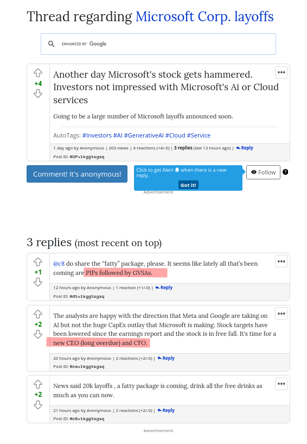
Task: Open the three-dot menu on the original post
Action: click(x=282, y=72)
